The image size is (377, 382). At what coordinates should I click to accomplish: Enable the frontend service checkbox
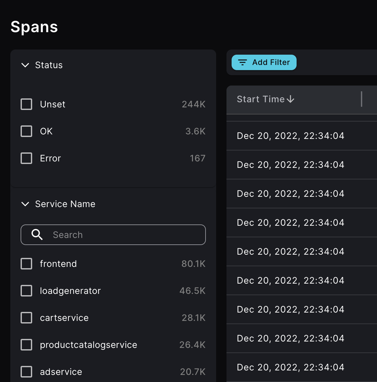click(x=26, y=264)
